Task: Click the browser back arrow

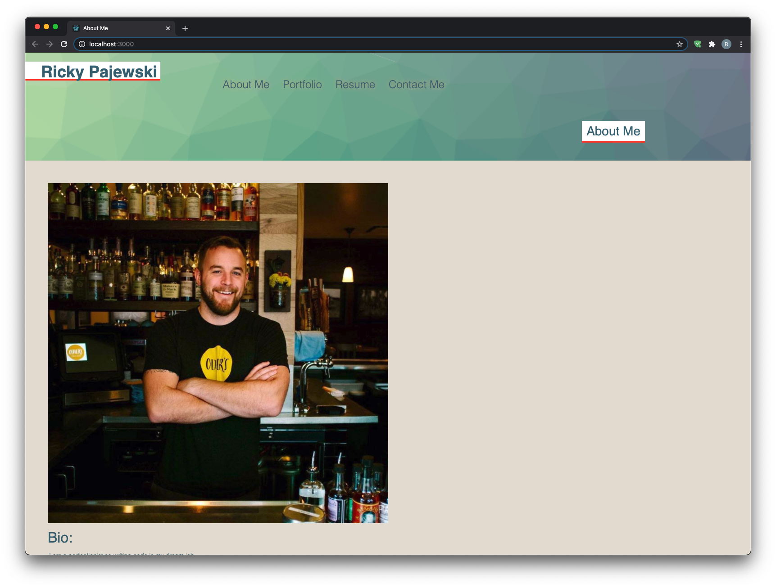Action: (35, 44)
